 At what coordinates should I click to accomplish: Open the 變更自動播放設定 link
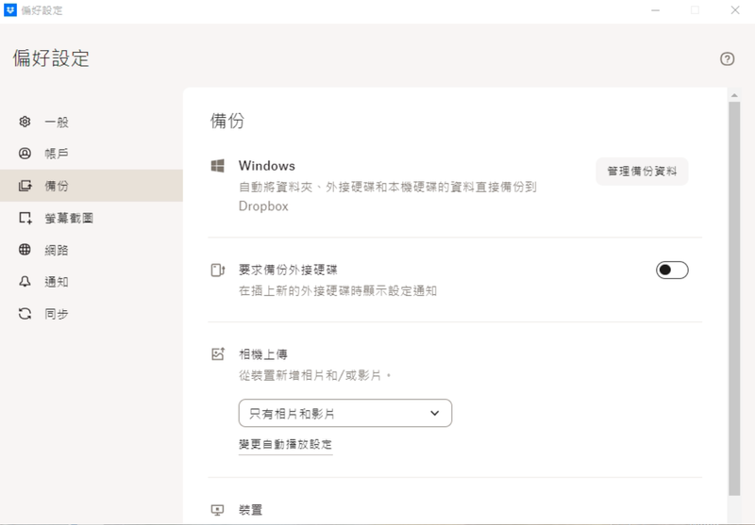[285, 444]
